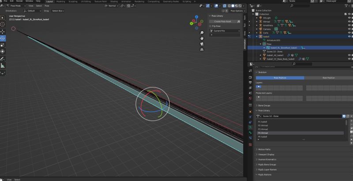Toggle fake user shield on Scene 10 - Done
Screen dimensions: 353x181
344,116
